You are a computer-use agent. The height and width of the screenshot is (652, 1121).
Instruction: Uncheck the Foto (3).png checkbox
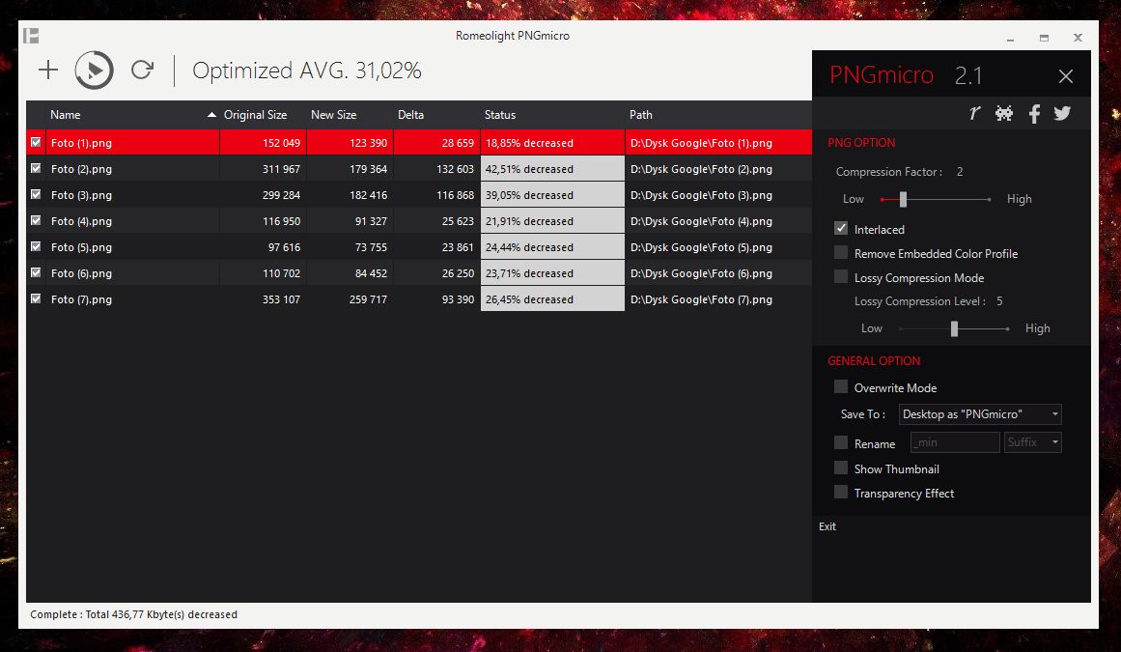pyautogui.click(x=36, y=194)
